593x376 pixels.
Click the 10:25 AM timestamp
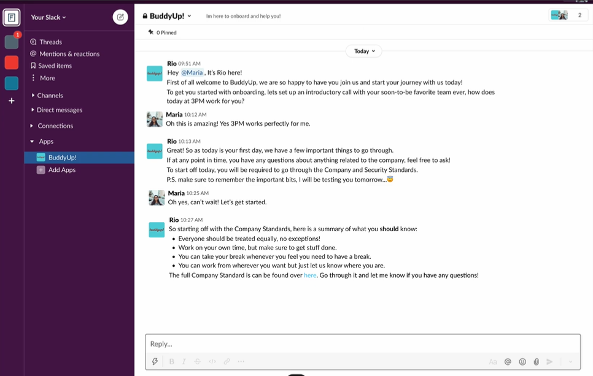point(198,193)
